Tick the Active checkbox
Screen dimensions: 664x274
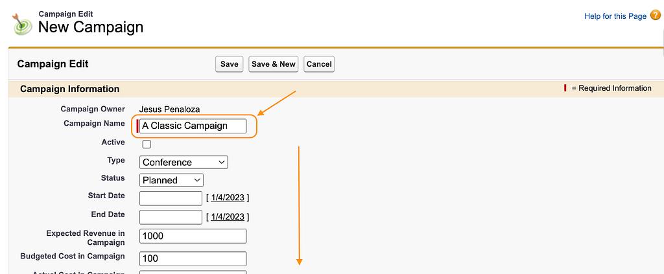point(147,144)
